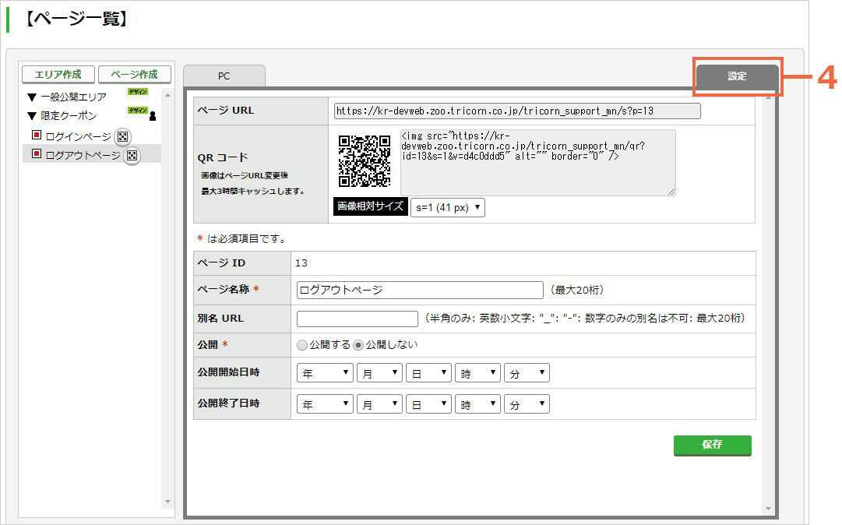This screenshot has width=842, height=525.
Task: Click the 画像相対サイズ label
Action: (371, 206)
